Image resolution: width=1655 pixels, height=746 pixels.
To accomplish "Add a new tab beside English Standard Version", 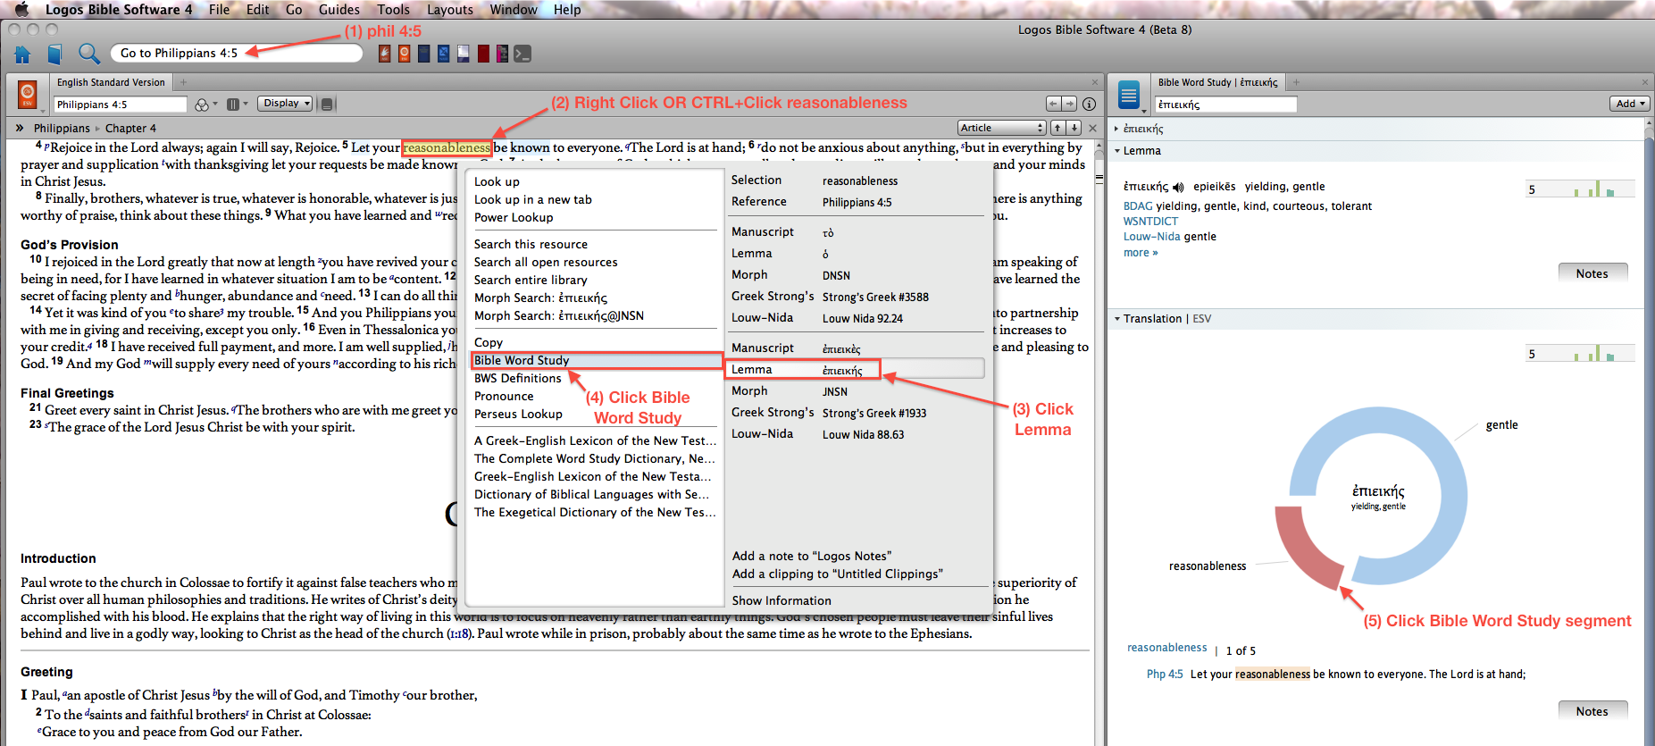I will click(183, 82).
